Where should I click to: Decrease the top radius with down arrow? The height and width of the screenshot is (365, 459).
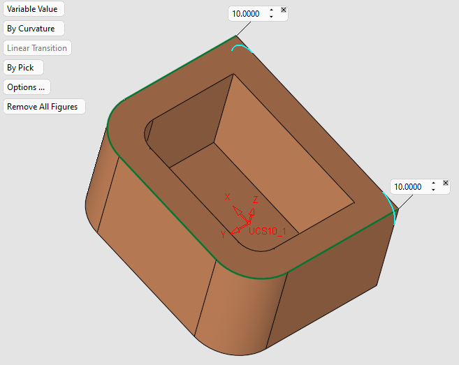click(x=272, y=17)
